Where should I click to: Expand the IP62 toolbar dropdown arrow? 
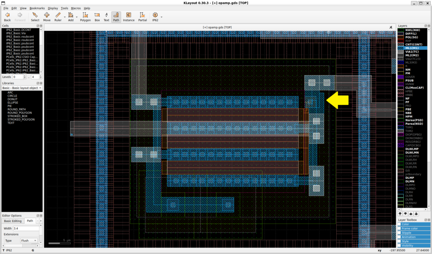tap(162, 17)
